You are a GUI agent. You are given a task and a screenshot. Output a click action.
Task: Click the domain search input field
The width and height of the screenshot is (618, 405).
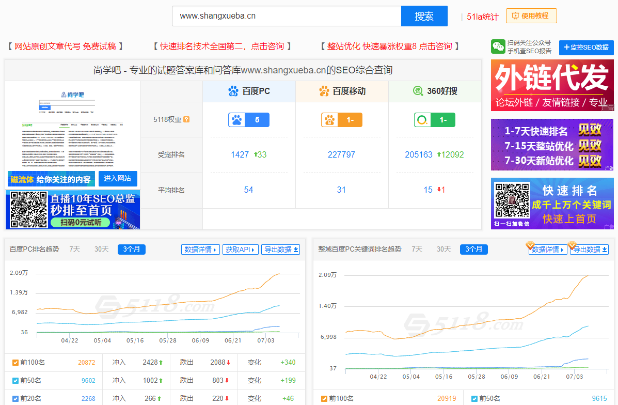click(x=287, y=16)
